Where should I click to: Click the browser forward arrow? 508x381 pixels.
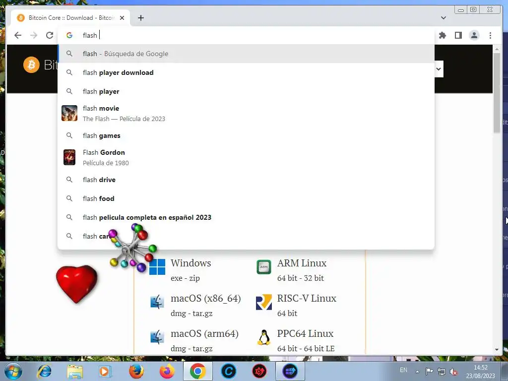[34, 35]
